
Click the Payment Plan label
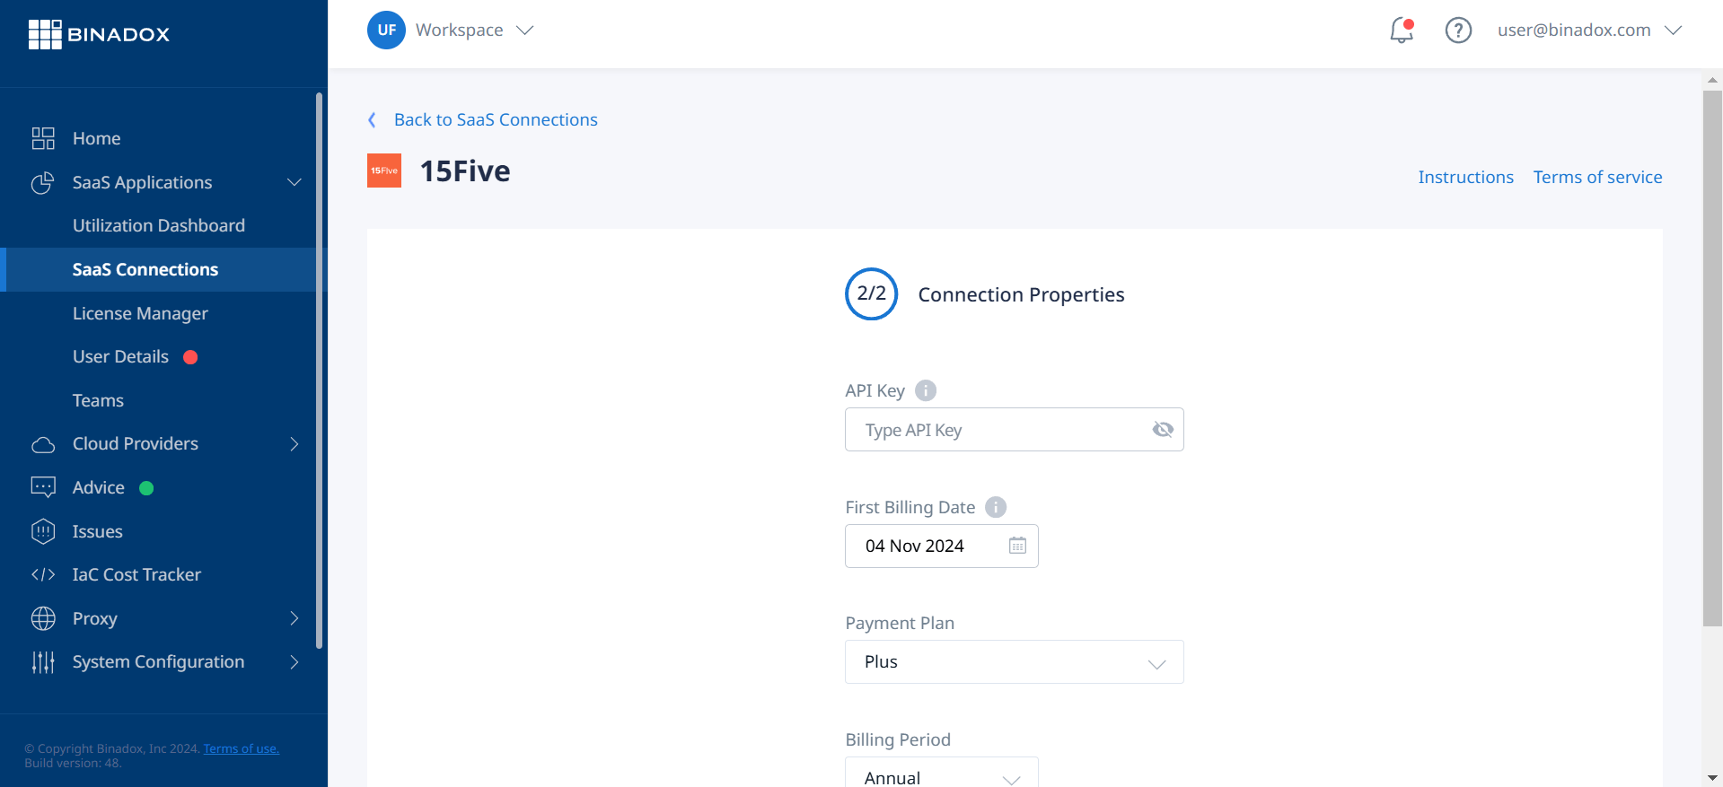pos(900,623)
